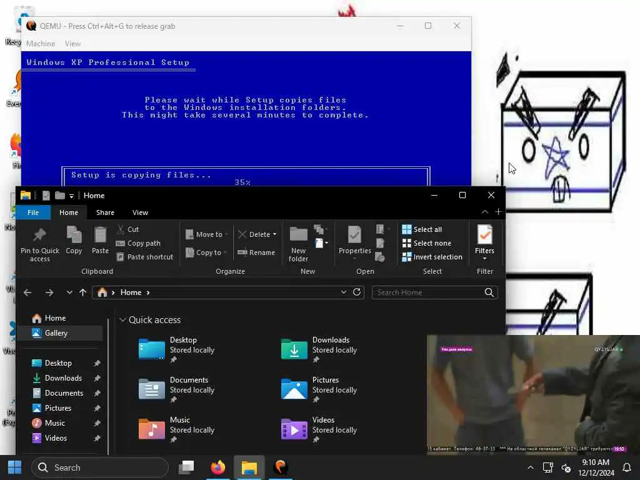This screenshot has height=480, width=640.
Task: Click the picture-in-picture video thumbnail
Action: [x=533, y=394]
